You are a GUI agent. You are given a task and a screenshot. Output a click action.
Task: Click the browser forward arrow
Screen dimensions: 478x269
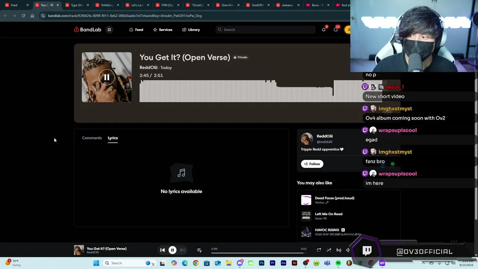coord(14,16)
